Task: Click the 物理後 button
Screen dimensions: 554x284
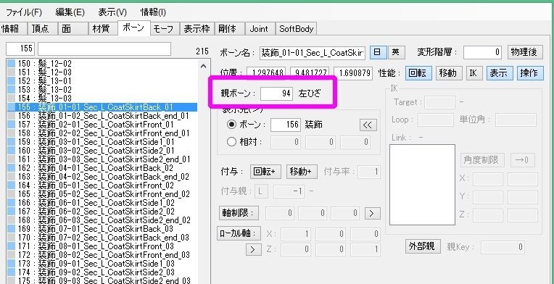Action: click(x=525, y=52)
